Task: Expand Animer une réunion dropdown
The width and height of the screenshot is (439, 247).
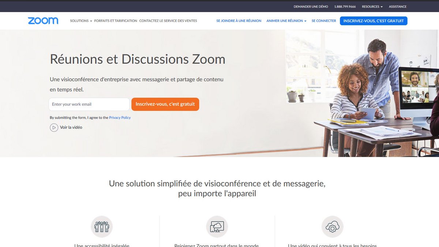Action: [x=286, y=21]
